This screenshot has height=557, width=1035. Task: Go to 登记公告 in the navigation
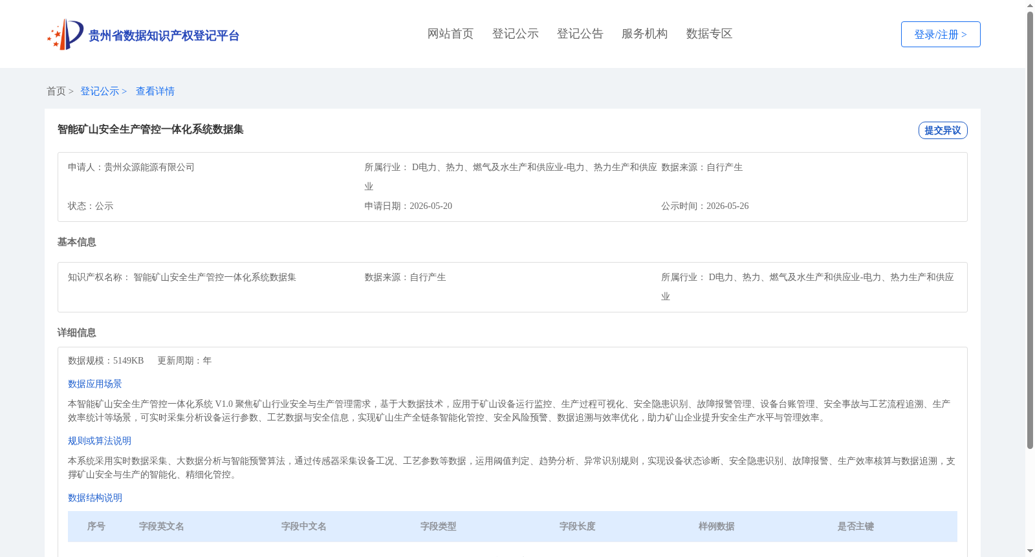point(580,34)
